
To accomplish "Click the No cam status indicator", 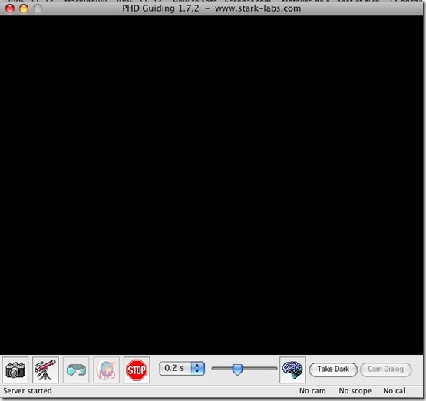I will click(x=312, y=391).
